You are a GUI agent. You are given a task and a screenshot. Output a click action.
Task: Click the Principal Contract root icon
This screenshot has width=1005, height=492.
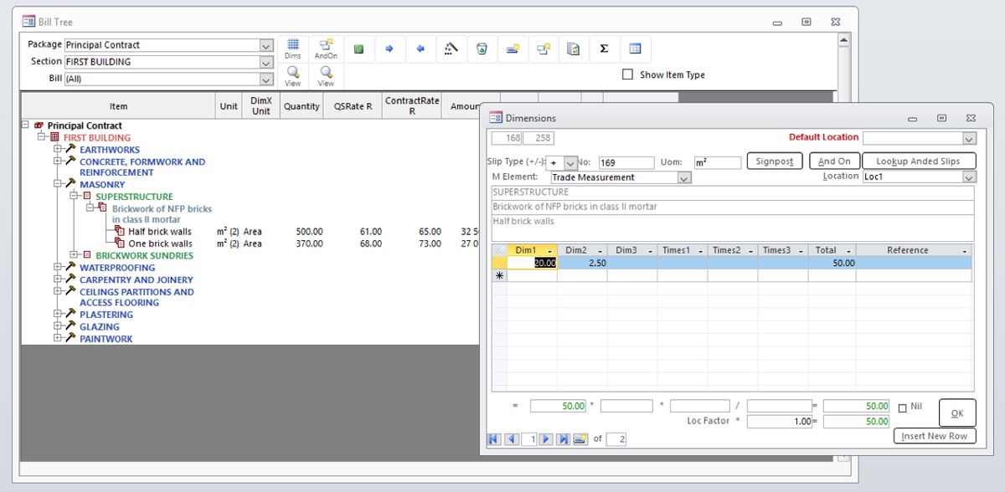pyautogui.click(x=39, y=126)
